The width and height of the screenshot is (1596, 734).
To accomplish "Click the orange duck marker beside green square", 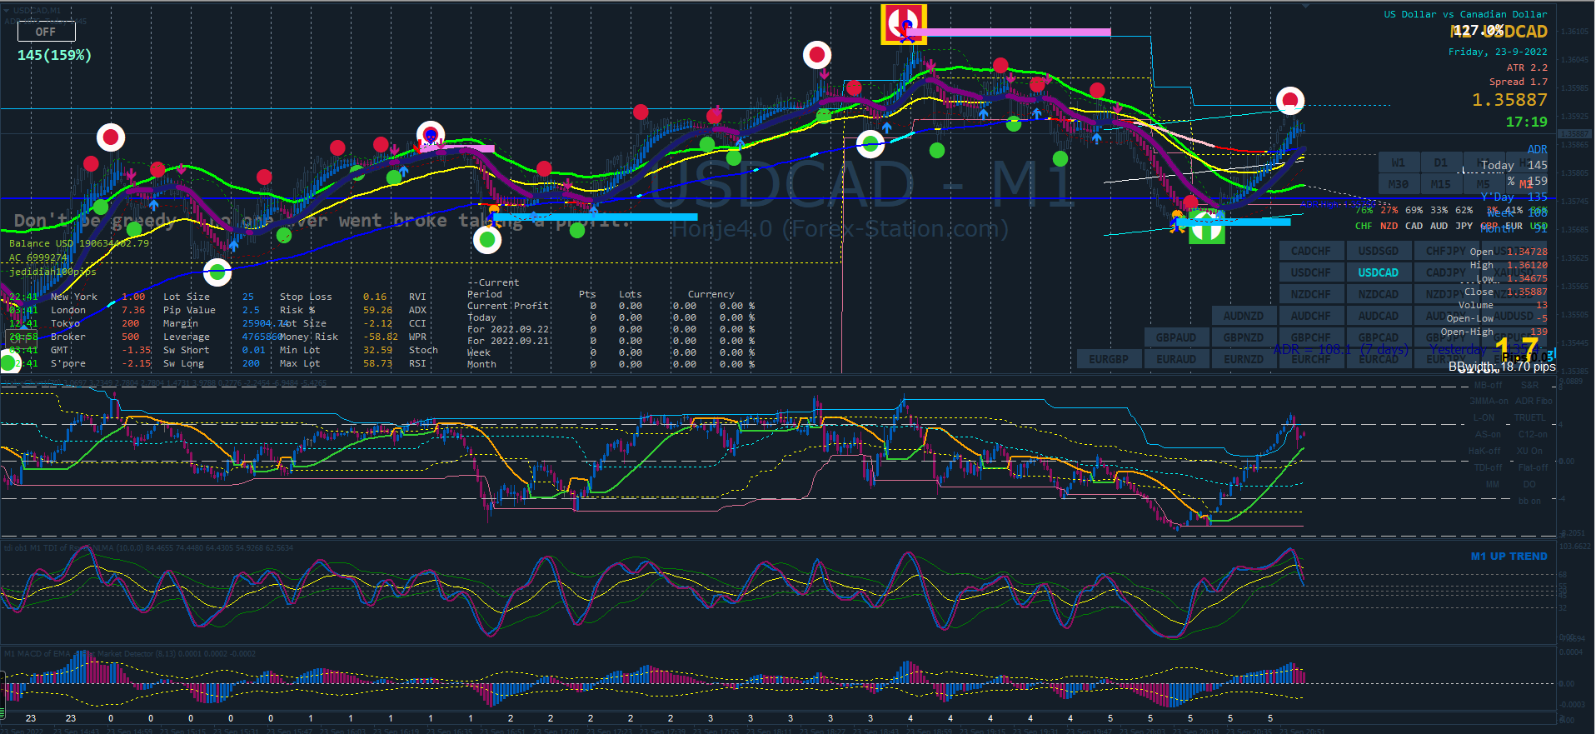I will tap(1178, 221).
